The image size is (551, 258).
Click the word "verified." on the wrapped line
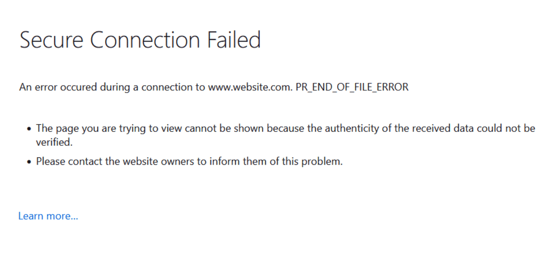pos(54,142)
